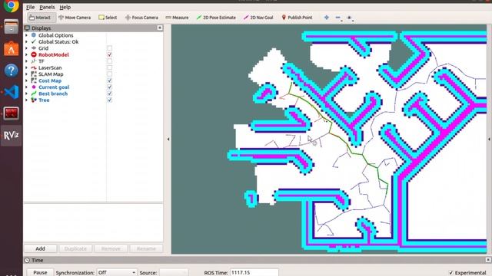Viewport: 492px width, 276px height.
Task: Enable the LaserScan display checkbox
Action: pyautogui.click(x=109, y=67)
